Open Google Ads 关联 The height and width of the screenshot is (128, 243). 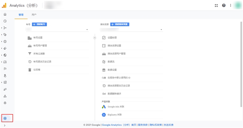(x=132, y=107)
